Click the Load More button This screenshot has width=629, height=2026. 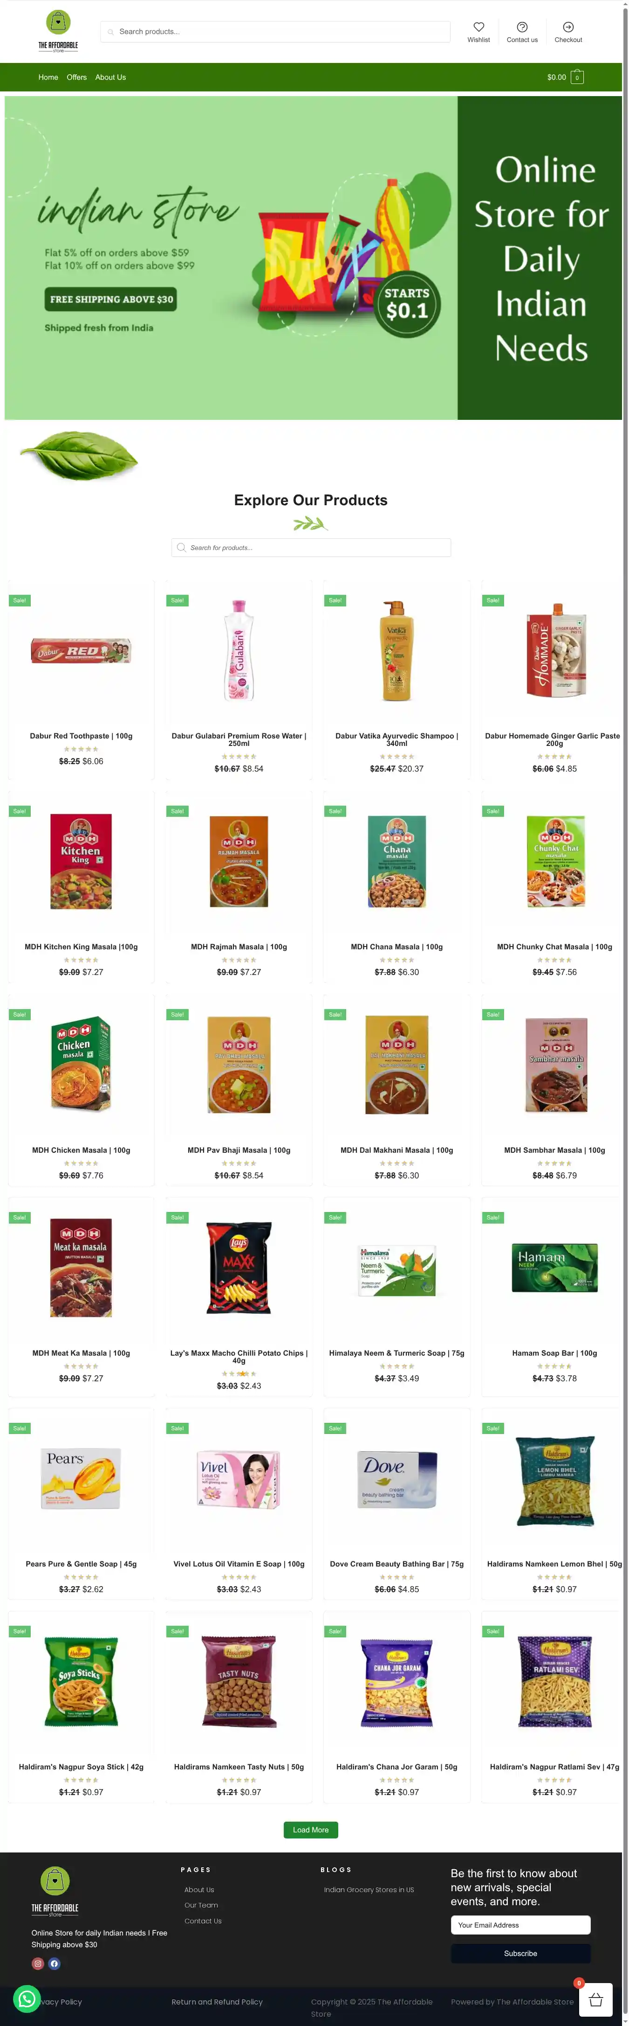point(311,1830)
